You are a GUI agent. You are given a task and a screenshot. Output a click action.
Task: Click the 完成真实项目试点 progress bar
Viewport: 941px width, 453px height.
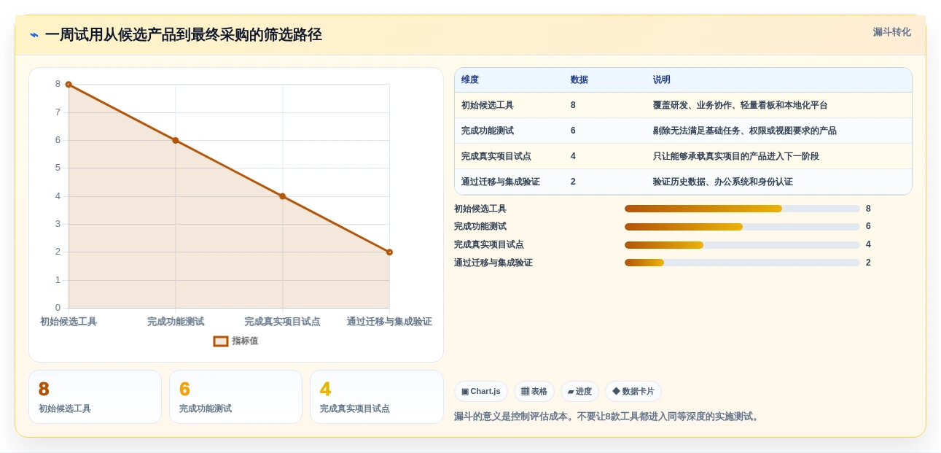[742, 245]
